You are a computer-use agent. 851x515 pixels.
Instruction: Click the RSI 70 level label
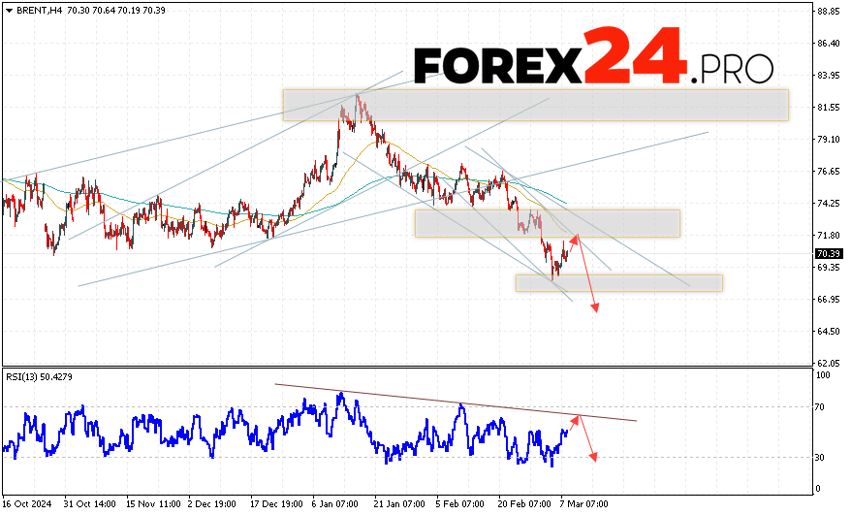click(x=819, y=407)
